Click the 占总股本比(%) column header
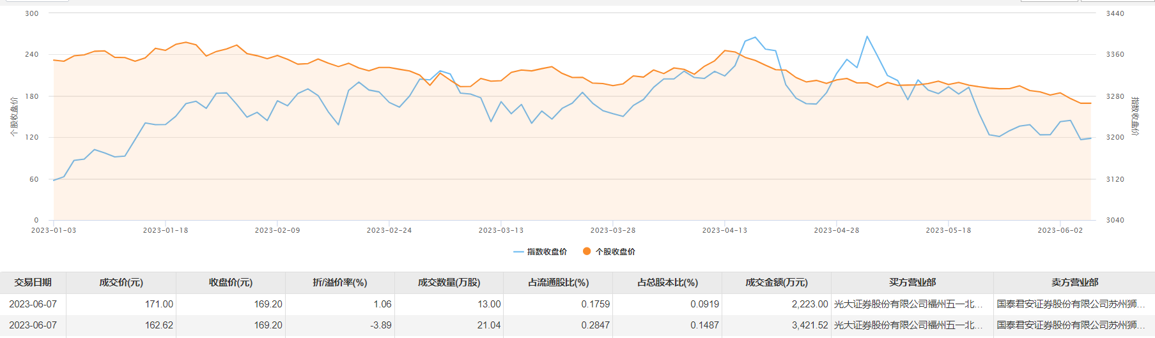The width and height of the screenshot is (1155, 338). pos(667,283)
